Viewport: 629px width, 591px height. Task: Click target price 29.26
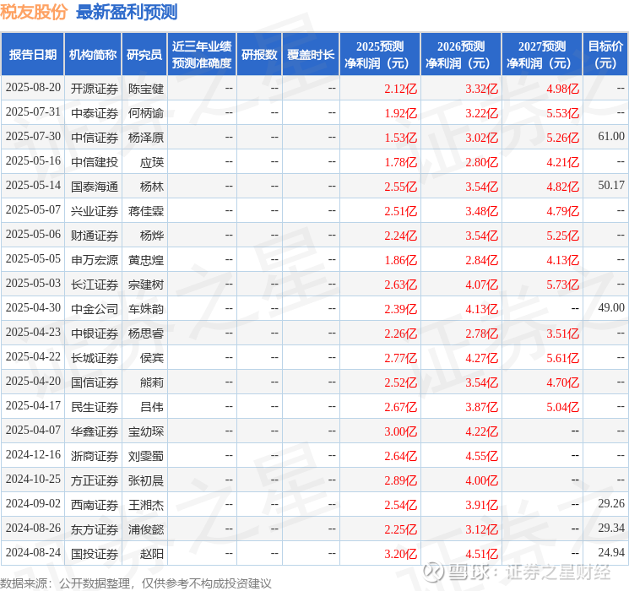pyautogui.click(x=611, y=504)
